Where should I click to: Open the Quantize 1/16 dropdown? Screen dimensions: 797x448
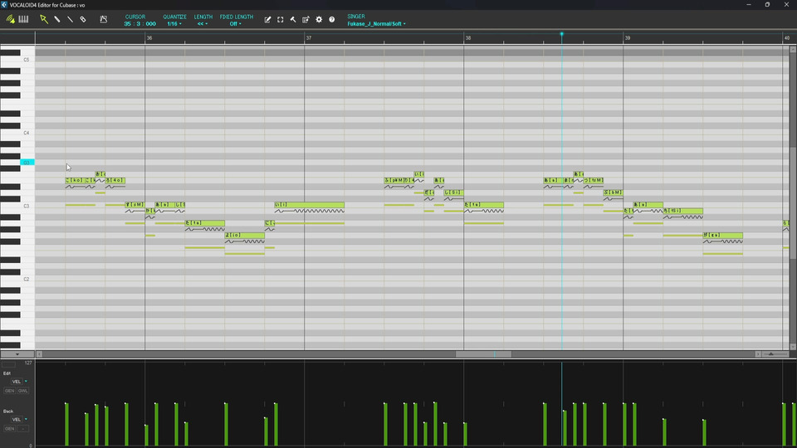click(x=174, y=24)
